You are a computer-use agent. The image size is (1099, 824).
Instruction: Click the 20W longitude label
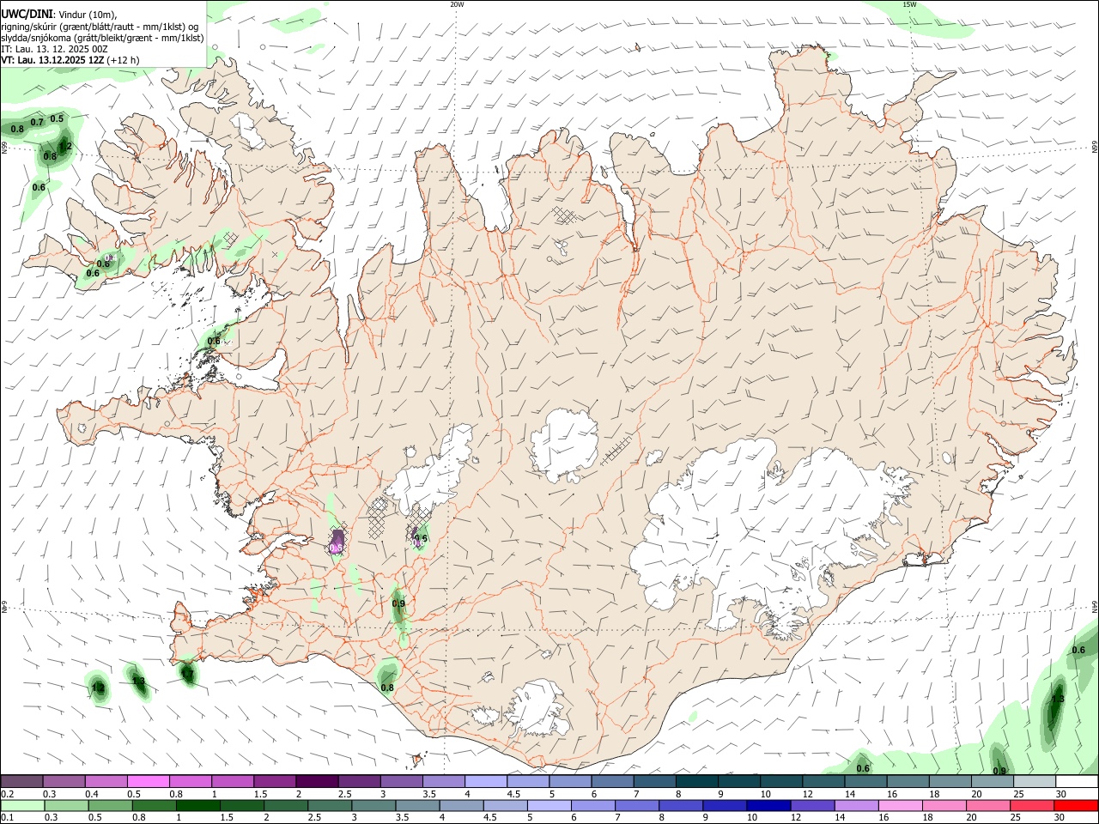(457, 4)
